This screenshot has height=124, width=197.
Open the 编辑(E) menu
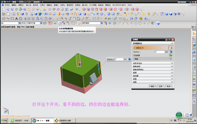pyautogui.click(x=14, y=5)
